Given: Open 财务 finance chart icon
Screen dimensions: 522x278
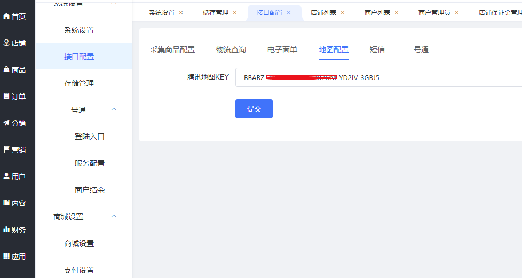Looking at the screenshot, I should 6,229.
